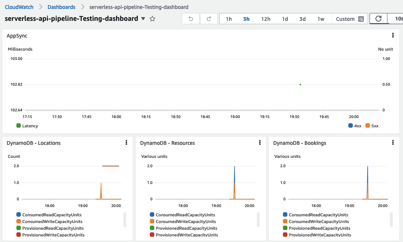Click the Bookings legend scrollbar

point(391,220)
